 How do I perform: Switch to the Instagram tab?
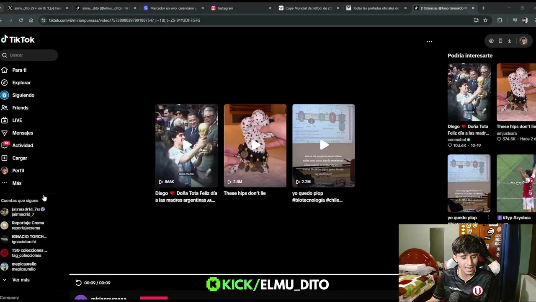241,8
